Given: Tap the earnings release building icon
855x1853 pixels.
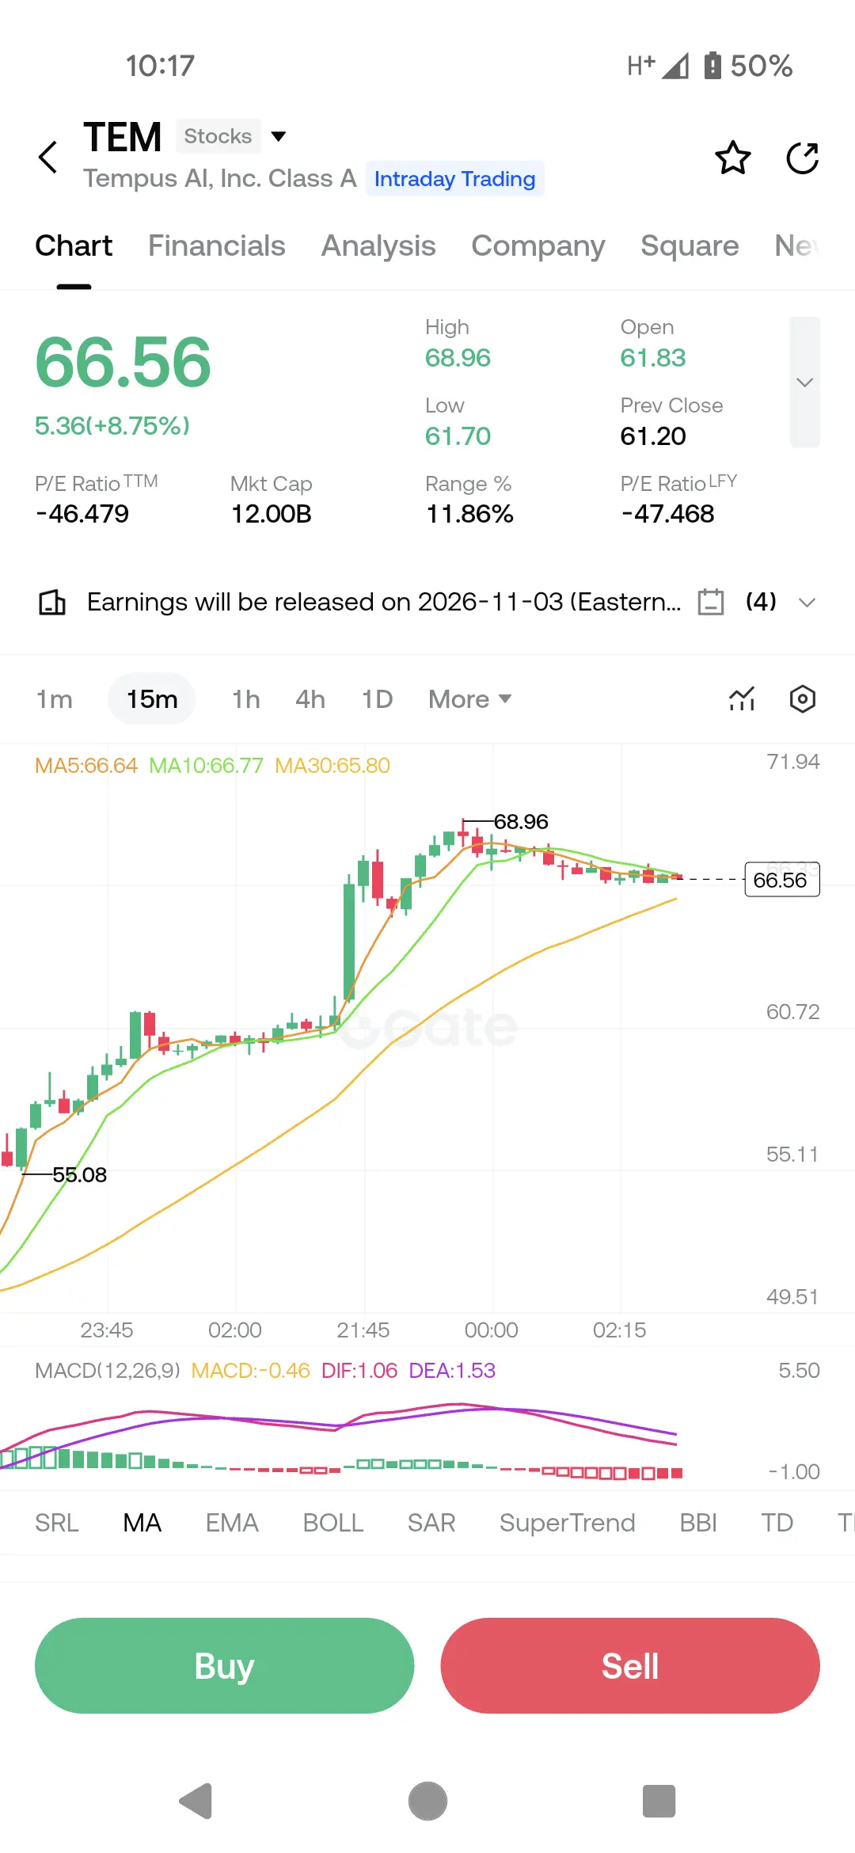Looking at the screenshot, I should click(x=52, y=602).
